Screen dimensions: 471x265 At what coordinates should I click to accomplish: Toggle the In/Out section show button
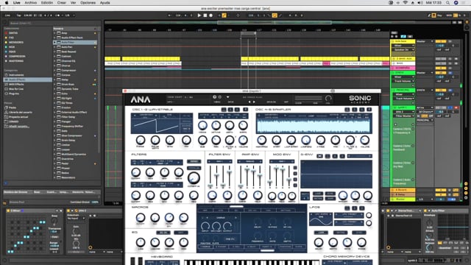coord(466,184)
